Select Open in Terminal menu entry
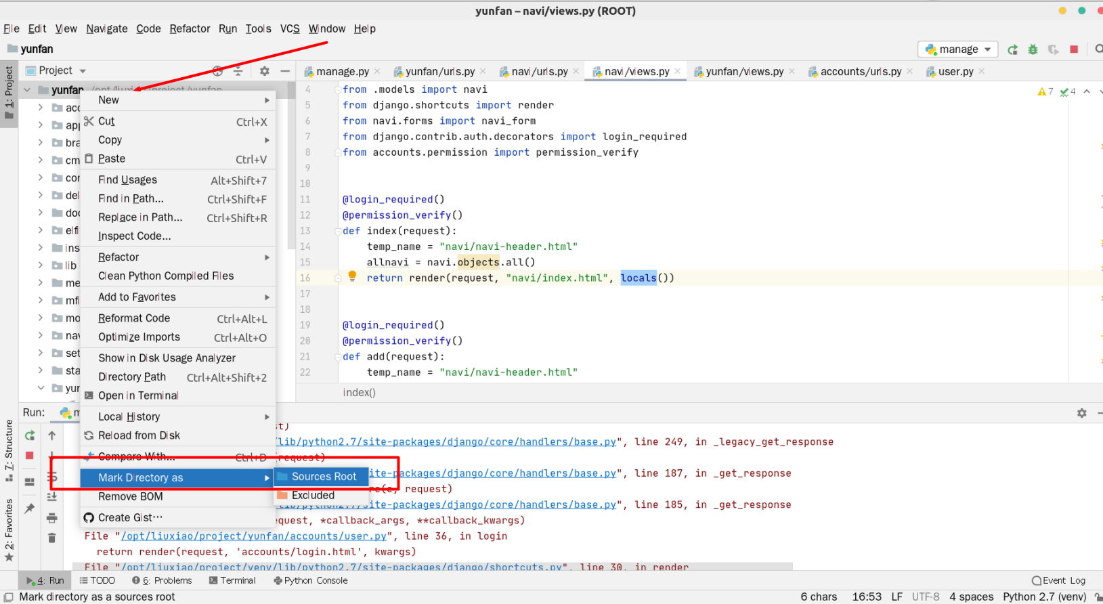This screenshot has height=604, width=1103. tap(178, 395)
